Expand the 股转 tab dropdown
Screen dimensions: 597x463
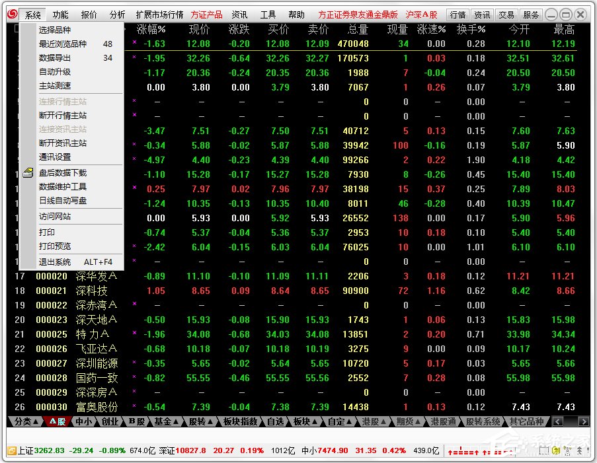click(200, 421)
